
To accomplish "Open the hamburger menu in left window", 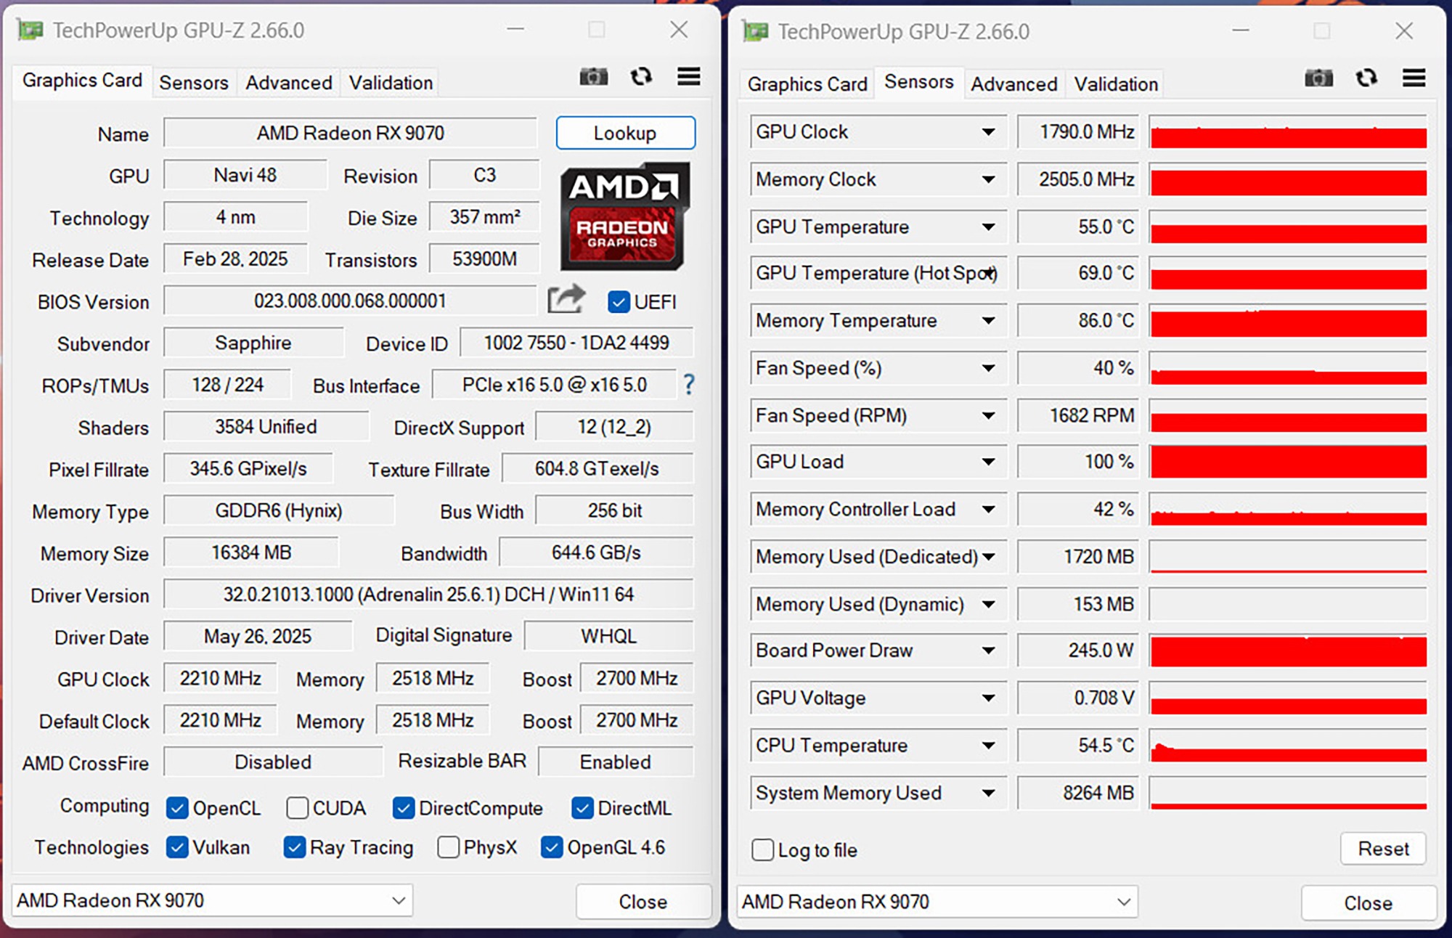I will coord(688,77).
